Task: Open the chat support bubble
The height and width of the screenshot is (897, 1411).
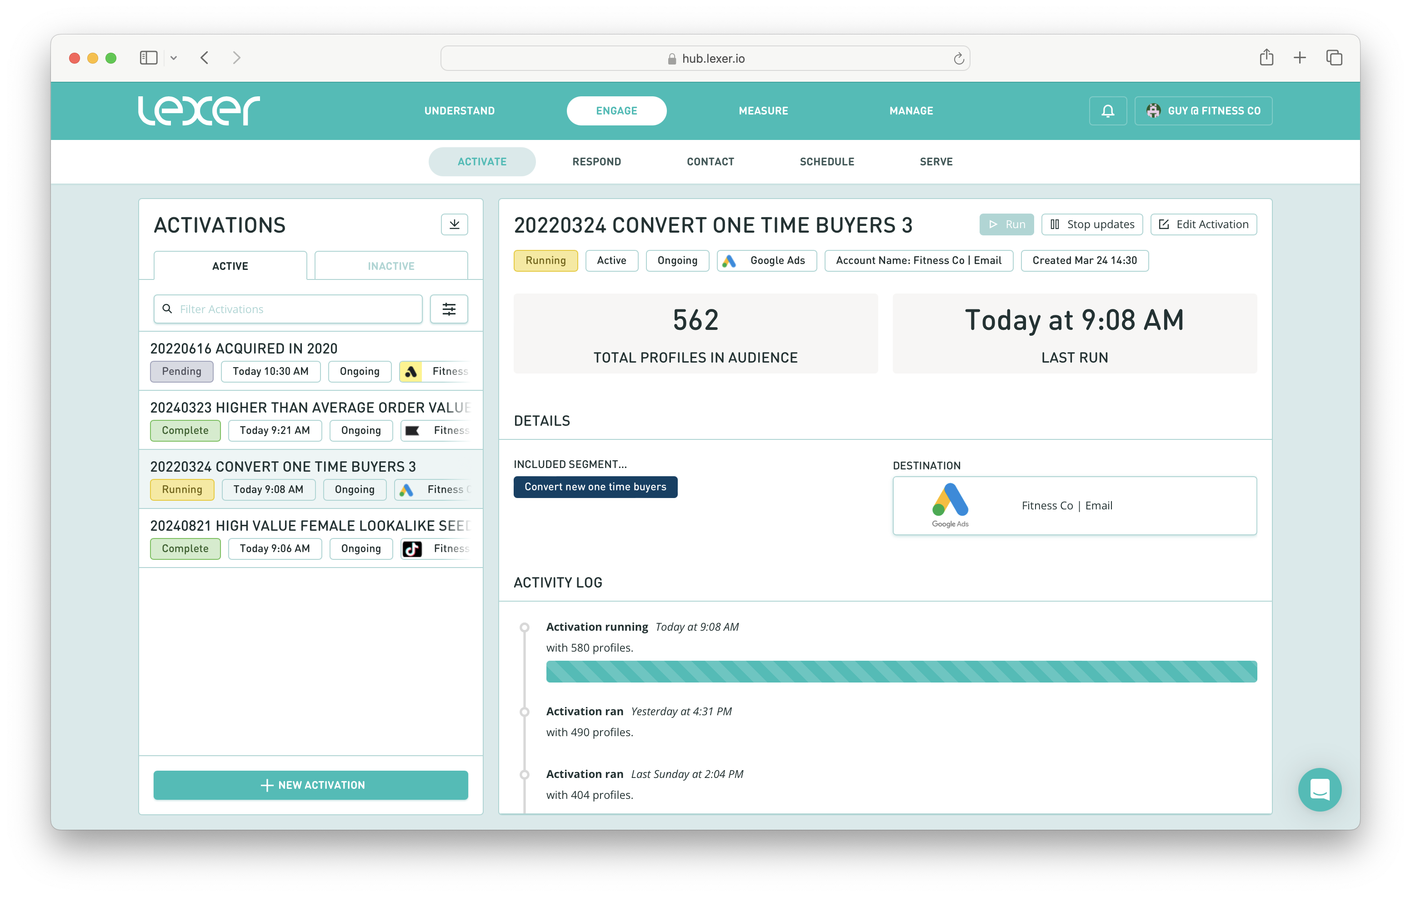Action: (x=1320, y=789)
